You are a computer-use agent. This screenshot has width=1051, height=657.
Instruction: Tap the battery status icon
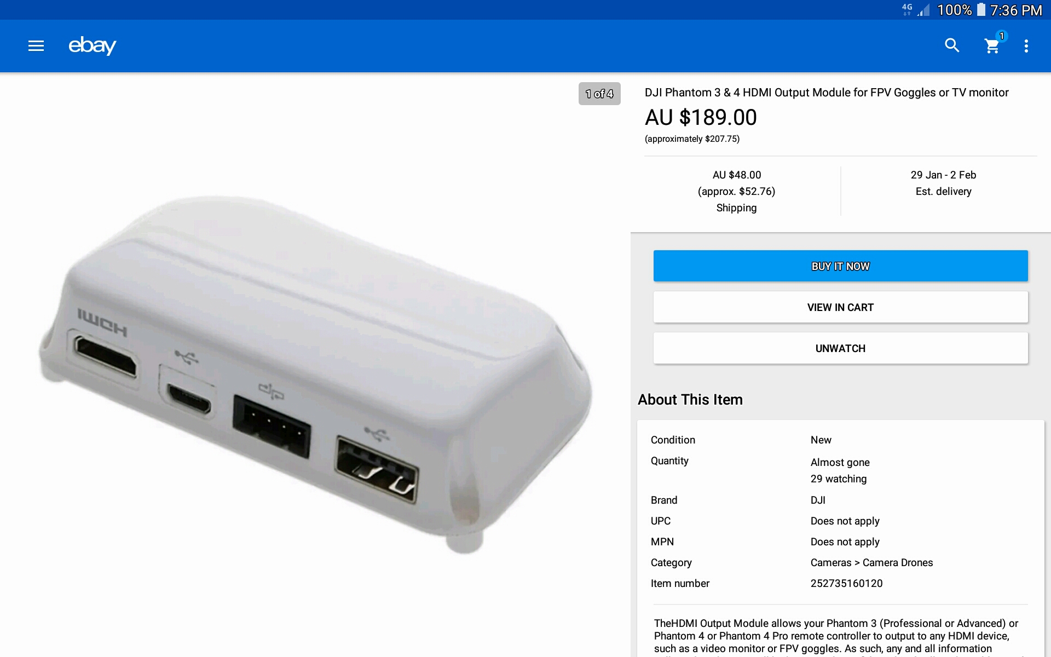[x=981, y=10]
